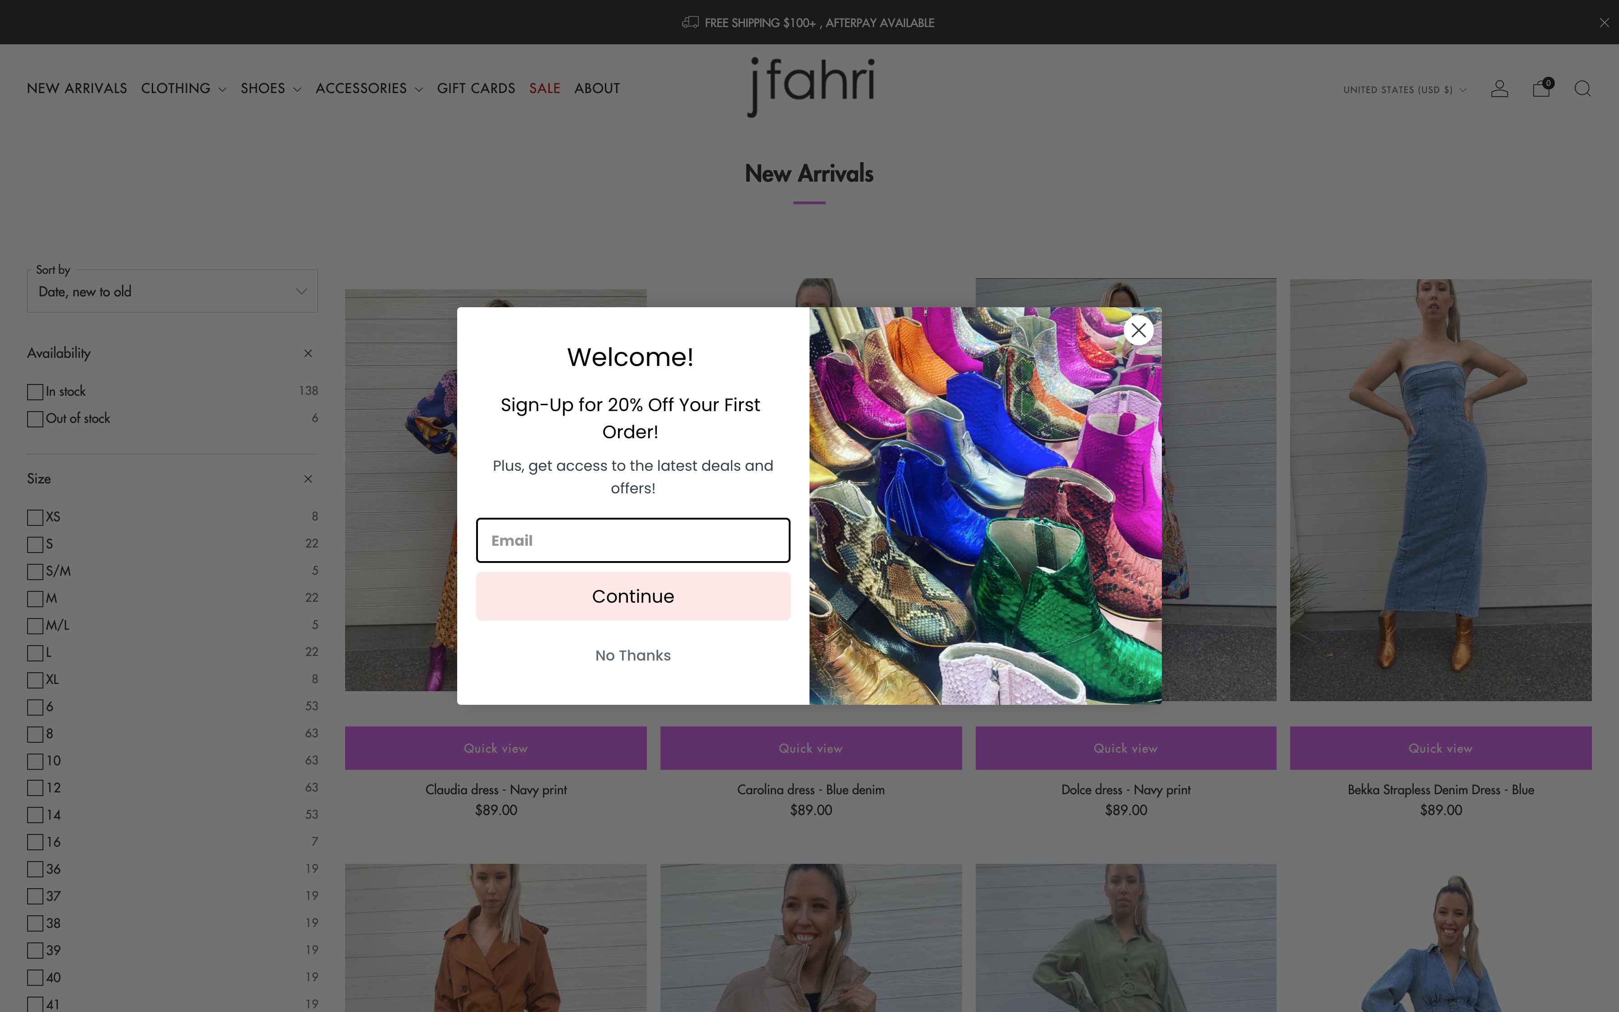Clear the Availability filter with the X icon
The height and width of the screenshot is (1012, 1619).
(309, 353)
